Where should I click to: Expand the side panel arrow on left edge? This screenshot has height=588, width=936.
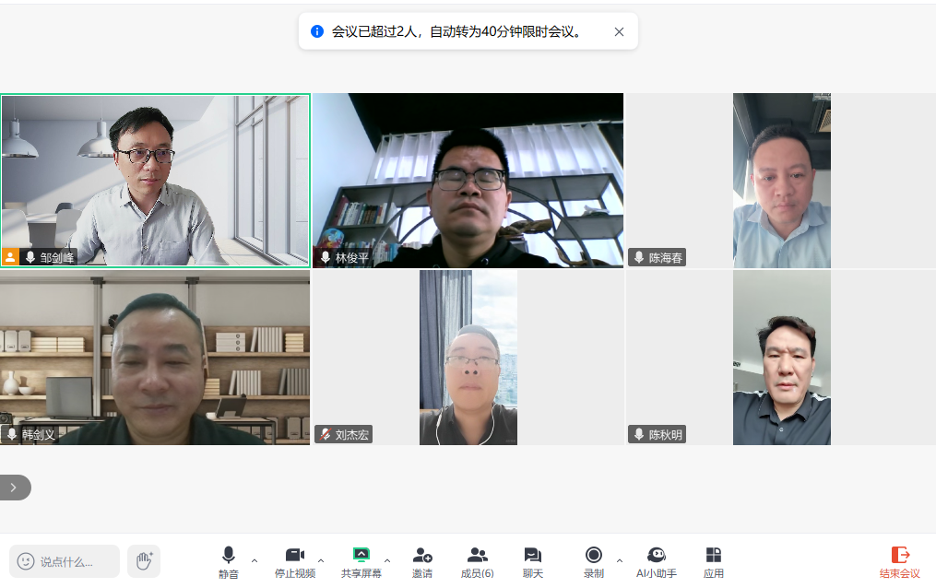click(x=13, y=488)
